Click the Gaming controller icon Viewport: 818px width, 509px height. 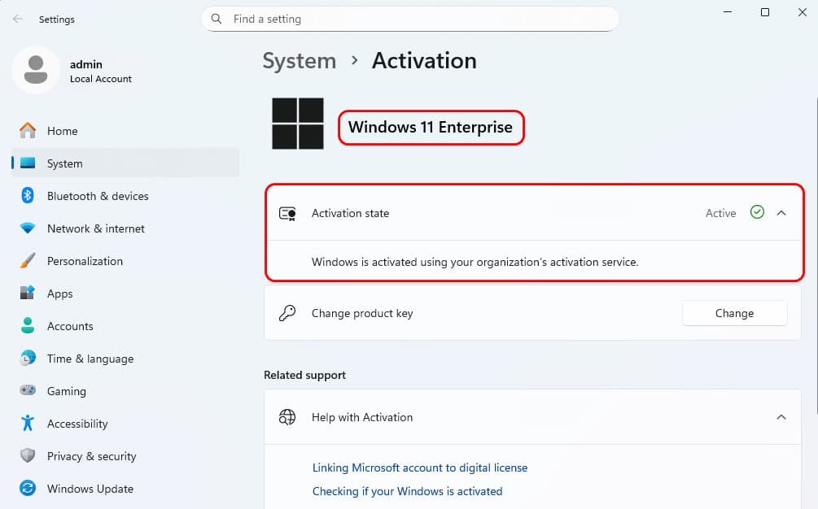[x=28, y=390]
